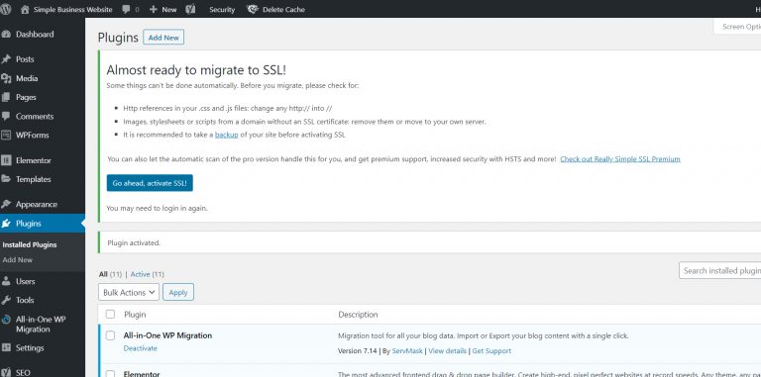
Task: Click the Dashboard gauge icon
Action: [x=6, y=35]
